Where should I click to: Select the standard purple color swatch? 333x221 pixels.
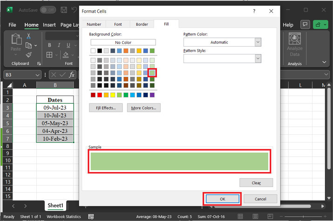coord(152,95)
